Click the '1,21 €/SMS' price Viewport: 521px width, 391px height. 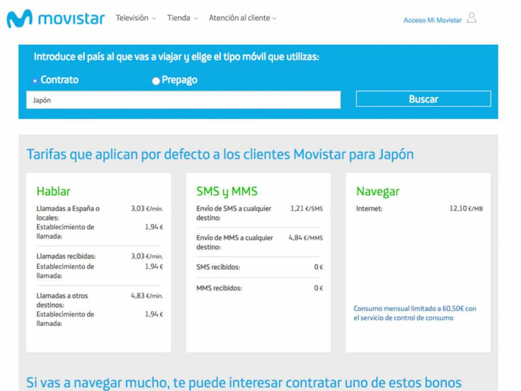[x=306, y=208]
